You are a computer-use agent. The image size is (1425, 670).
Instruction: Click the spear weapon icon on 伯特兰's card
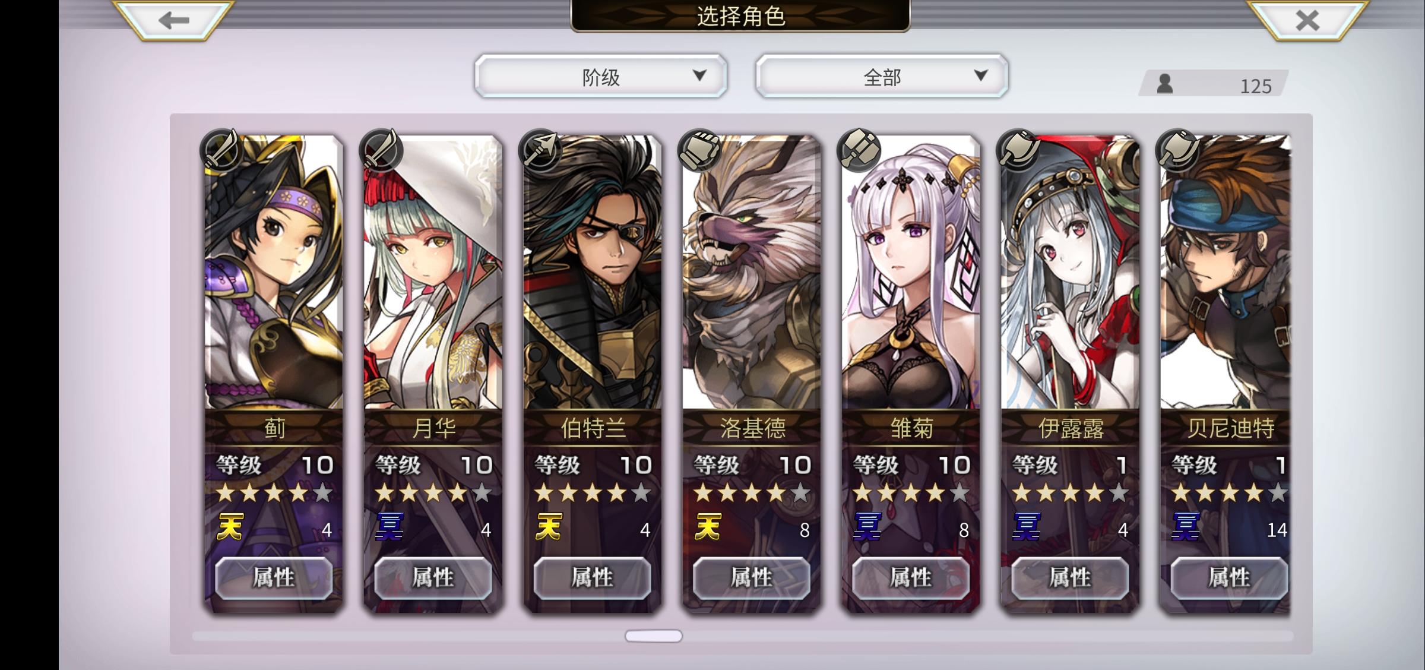pos(540,150)
